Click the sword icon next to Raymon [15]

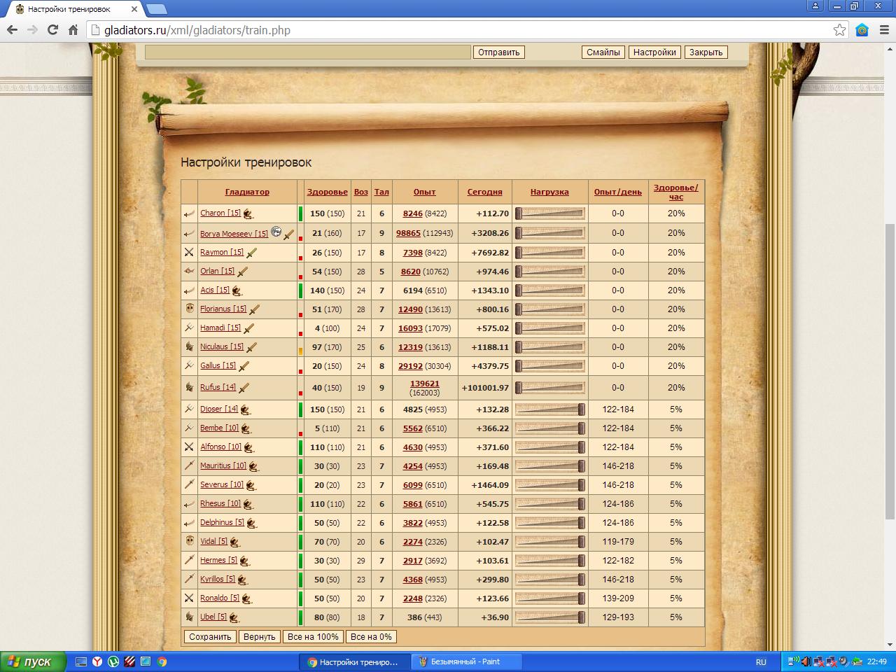252,253
